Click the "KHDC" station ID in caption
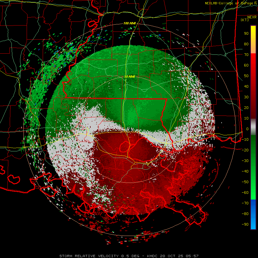Viewport: 258px width, 258px height. [152, 256]
